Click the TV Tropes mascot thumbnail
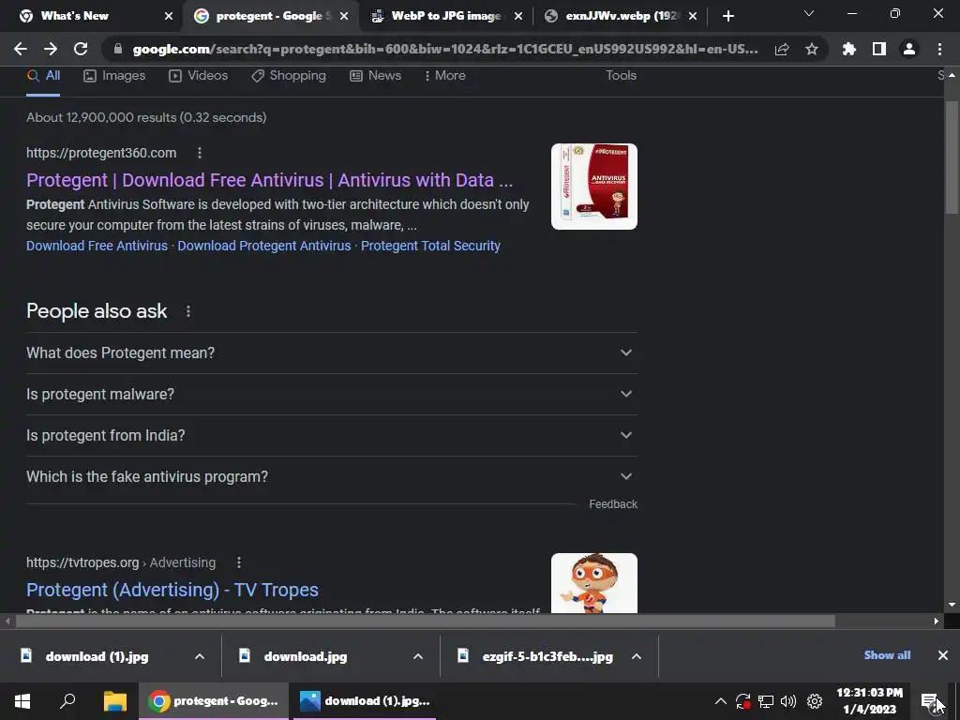Viewport: 960px width, 720px height. [593, 583]
